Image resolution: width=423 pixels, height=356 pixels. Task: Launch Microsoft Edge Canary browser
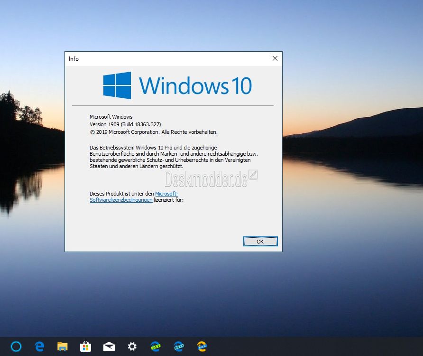(x=202, y=347)
